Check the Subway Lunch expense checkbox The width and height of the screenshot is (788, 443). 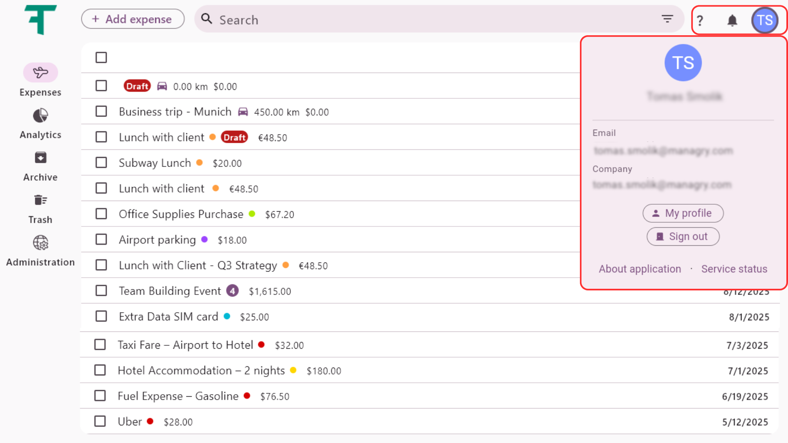point(101,163)
